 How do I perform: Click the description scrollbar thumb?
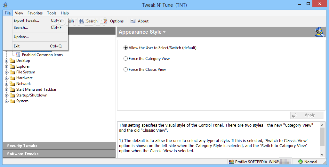(x=322, y=137)
